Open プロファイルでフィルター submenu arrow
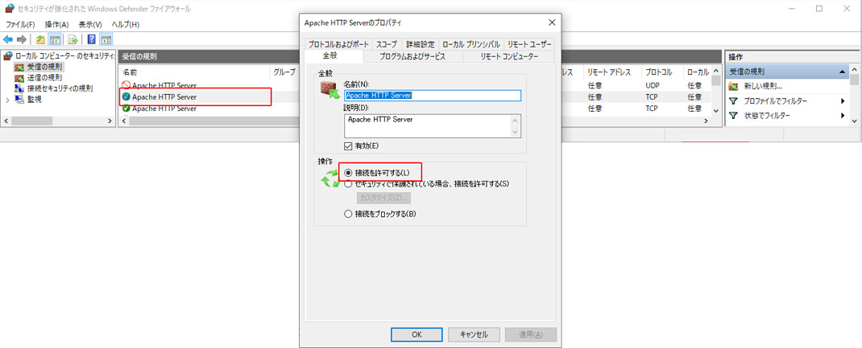The width and height of the screenshot is (862, 348). (842, 100)
